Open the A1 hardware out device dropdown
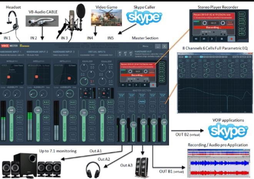The image size is (254, 179). (x=120, y=54)
